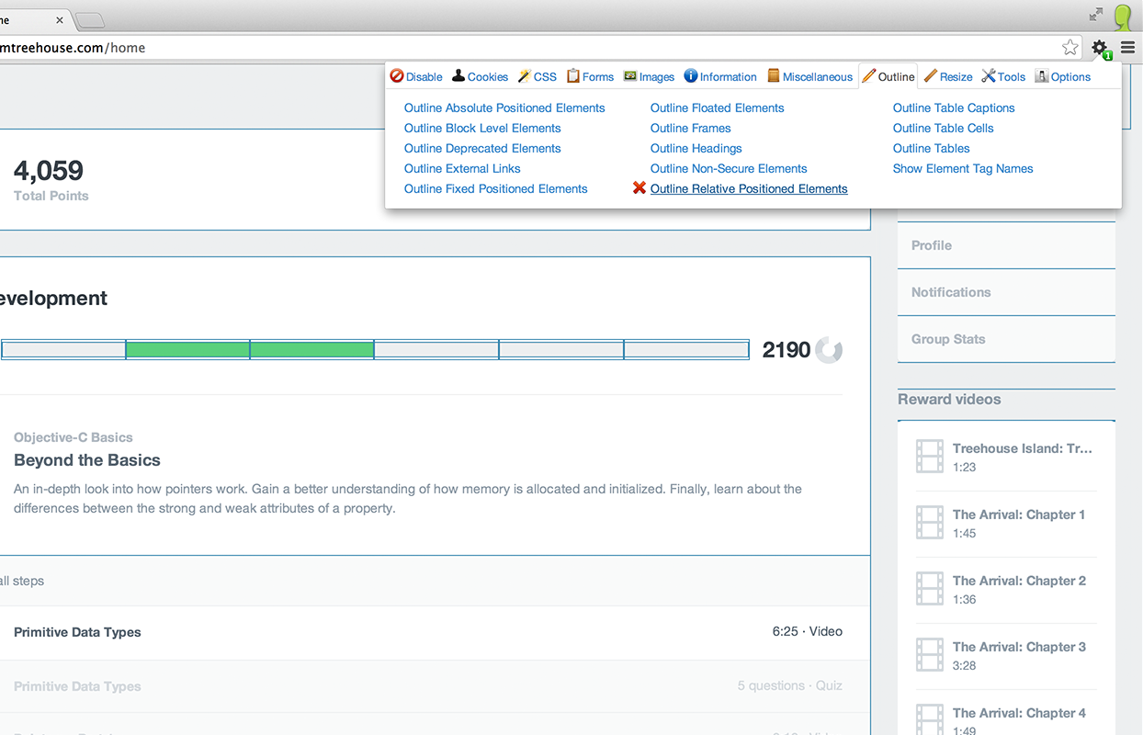Click the circular points badge next to 2190
This screenshot has width=1143, height=735.
pos(828,350)
